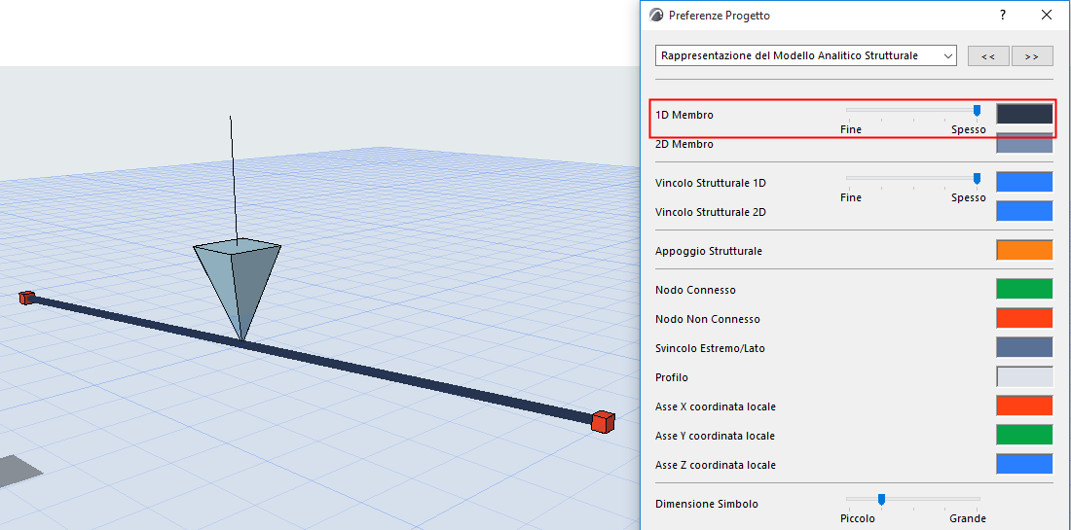The height and width of the screenshot is (530, 1071).
Task: Go to next preferences page with >> button
Action: click(x=1031, y=56)
